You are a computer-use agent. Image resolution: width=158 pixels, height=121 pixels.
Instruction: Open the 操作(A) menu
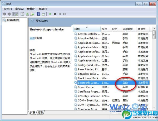point(19,9)
